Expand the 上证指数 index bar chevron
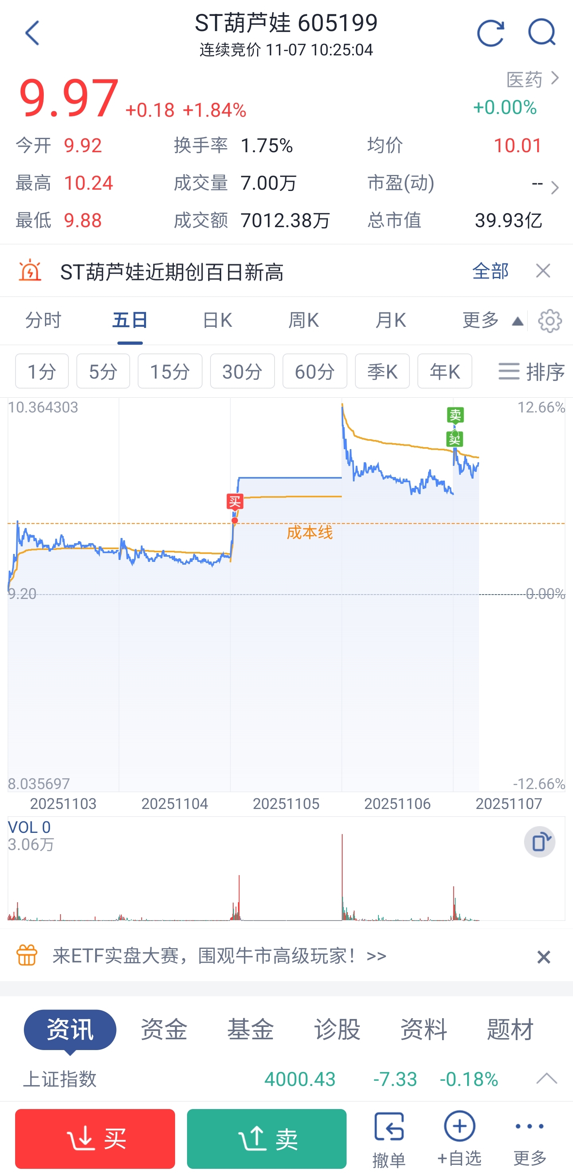This screenshot has width=573, height=1176. pos(547,1079)
